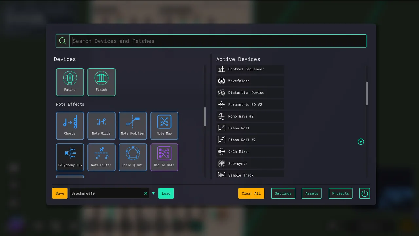The height and width of the screenshot is (236, 419).
Task: Click the Clear All button
Action: (251, 193)
